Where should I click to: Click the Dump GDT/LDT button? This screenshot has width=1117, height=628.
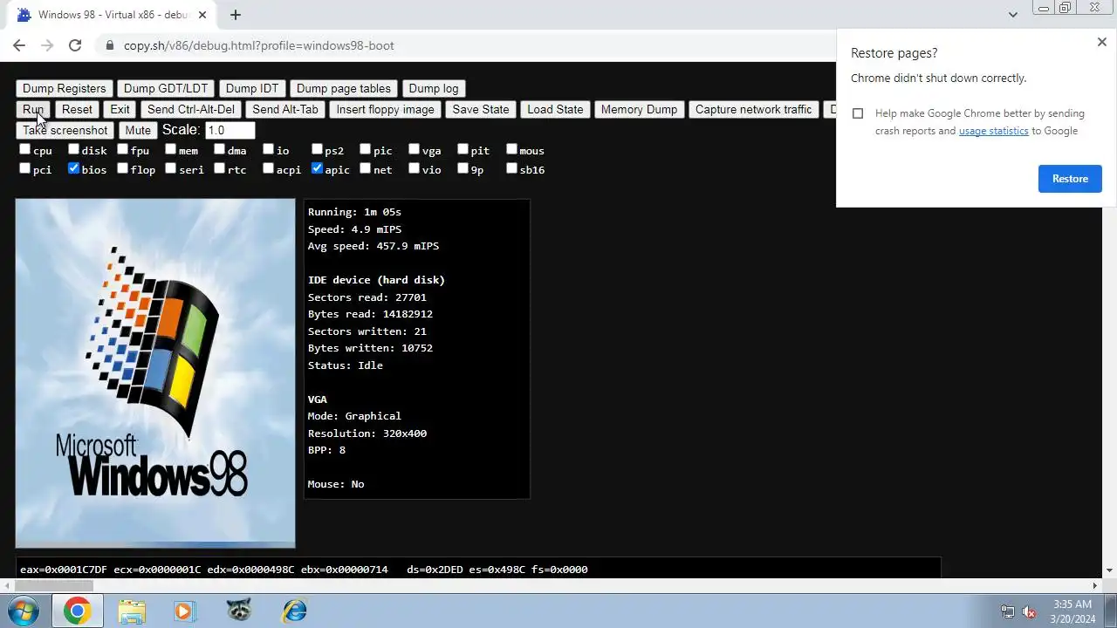click(x=166, y=88)
